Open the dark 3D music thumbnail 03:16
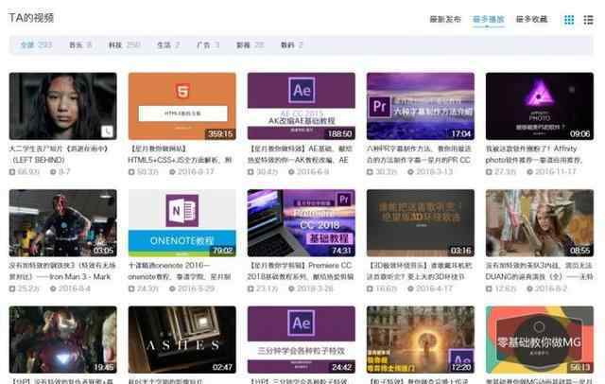Viewport: 605px width, 384px height. [x=421, y=223]
